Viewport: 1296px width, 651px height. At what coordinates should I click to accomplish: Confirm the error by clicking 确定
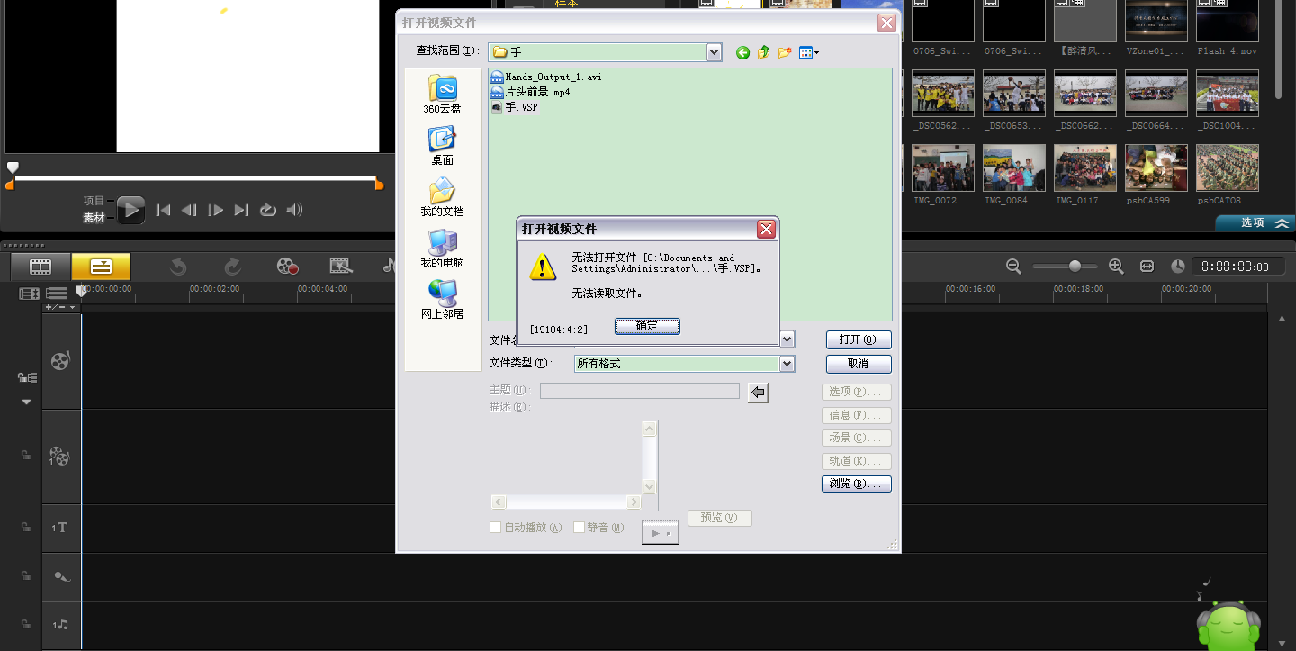(647, 326)
